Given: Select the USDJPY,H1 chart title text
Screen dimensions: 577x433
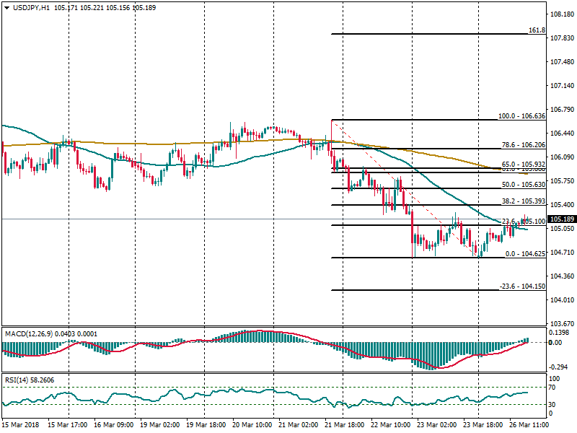Looking at the screenshot, I should click(31, 7).
